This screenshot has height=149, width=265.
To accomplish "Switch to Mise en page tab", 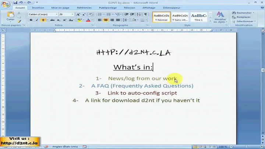I will coord(60,8).
